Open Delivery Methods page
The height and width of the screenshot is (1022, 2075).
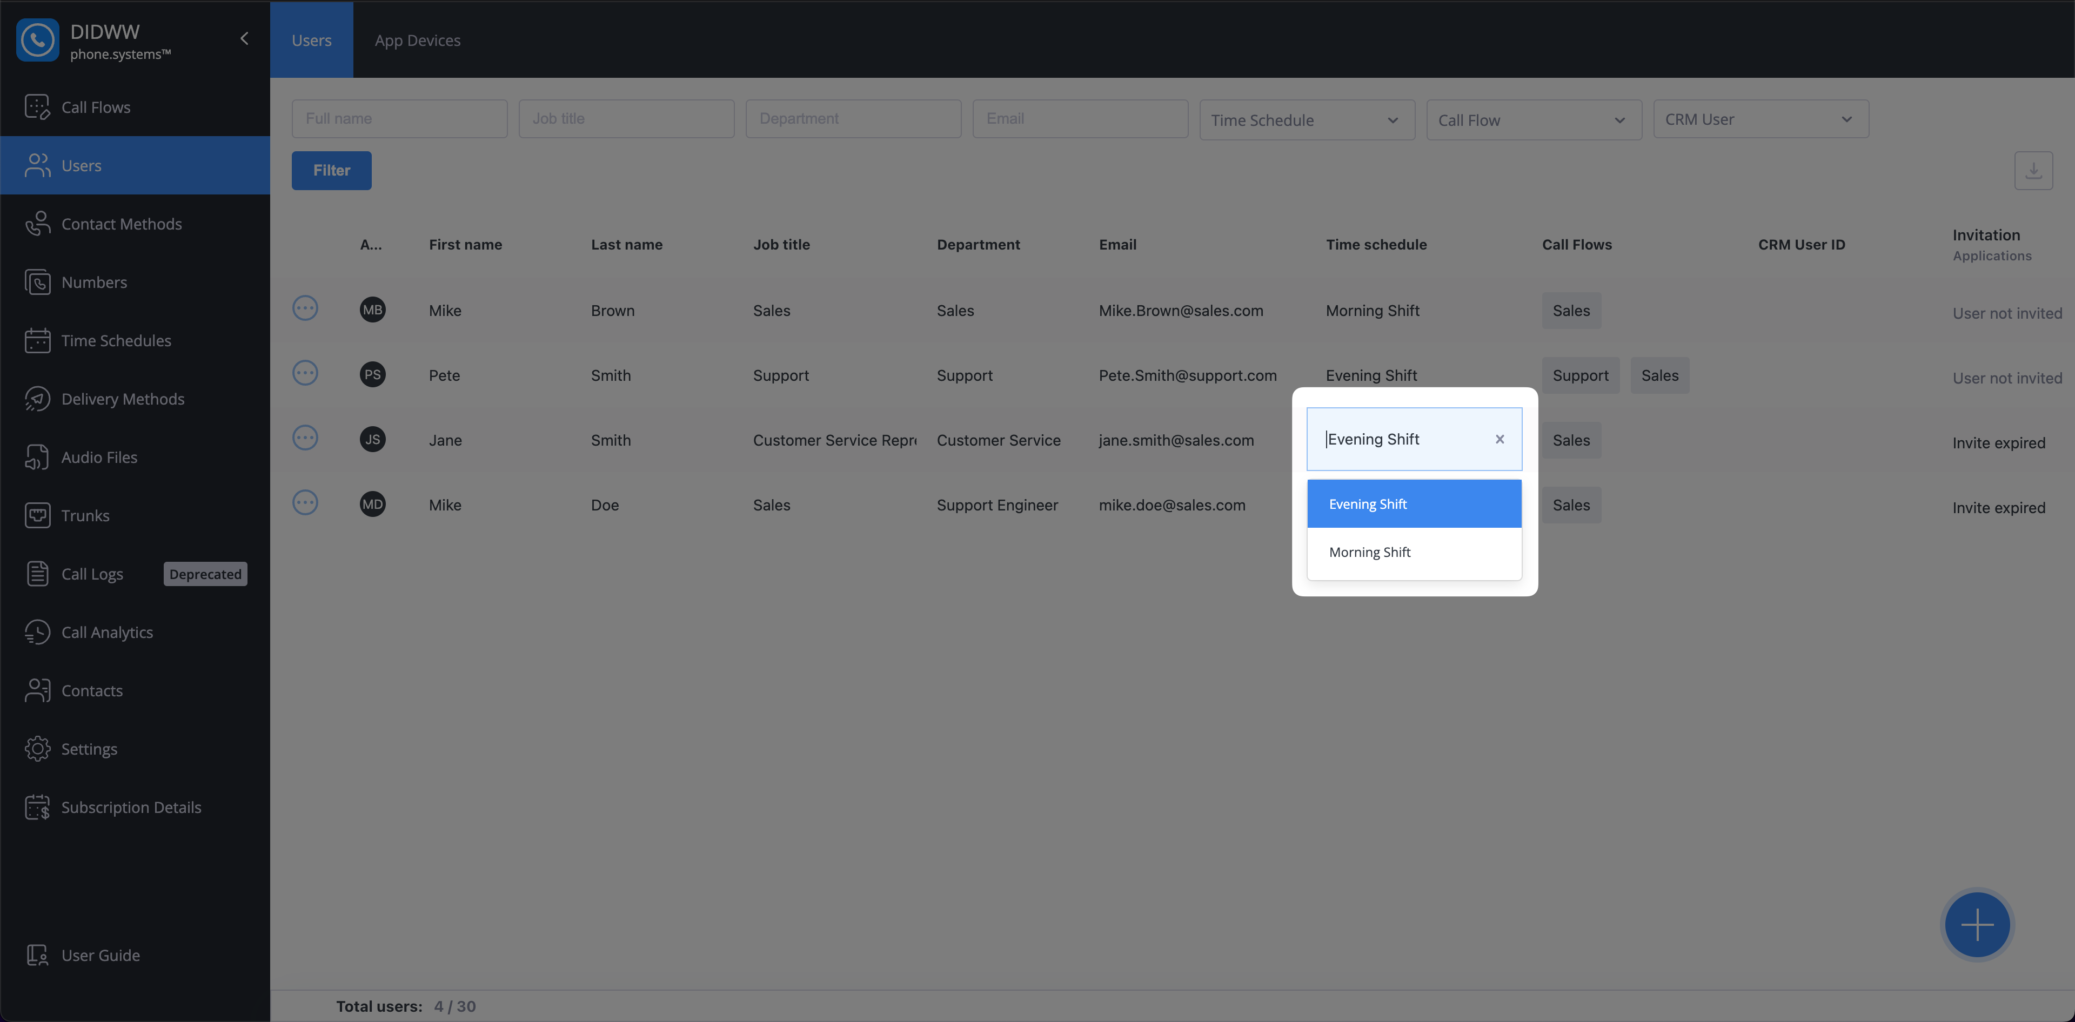point(135,399)
